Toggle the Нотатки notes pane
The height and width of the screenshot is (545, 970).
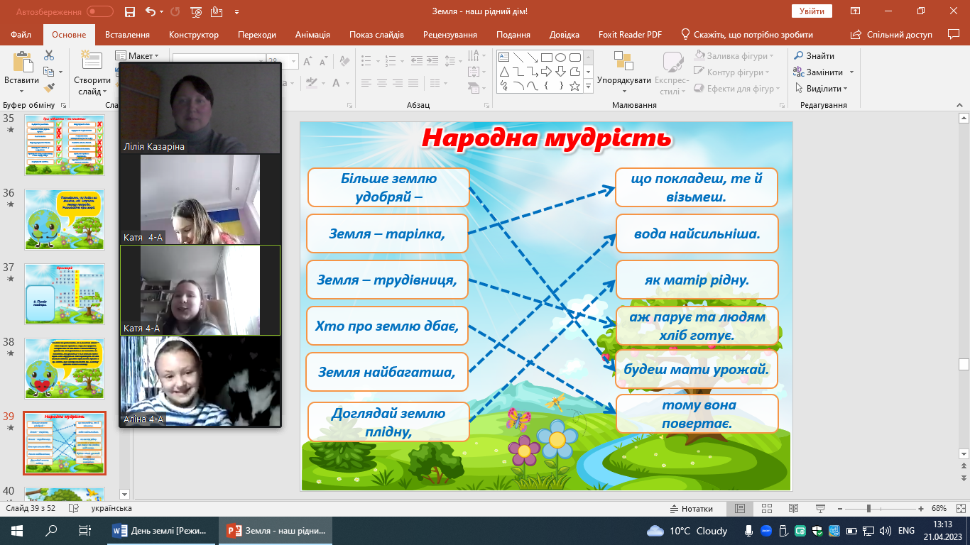pos(691,509)
